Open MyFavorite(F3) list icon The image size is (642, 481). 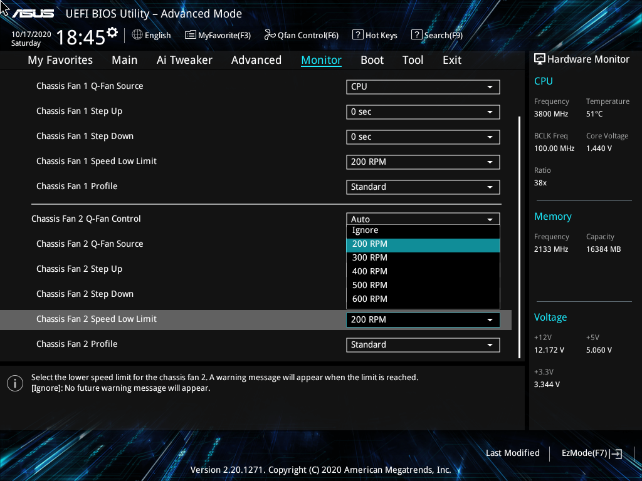(x=191, y=35)
